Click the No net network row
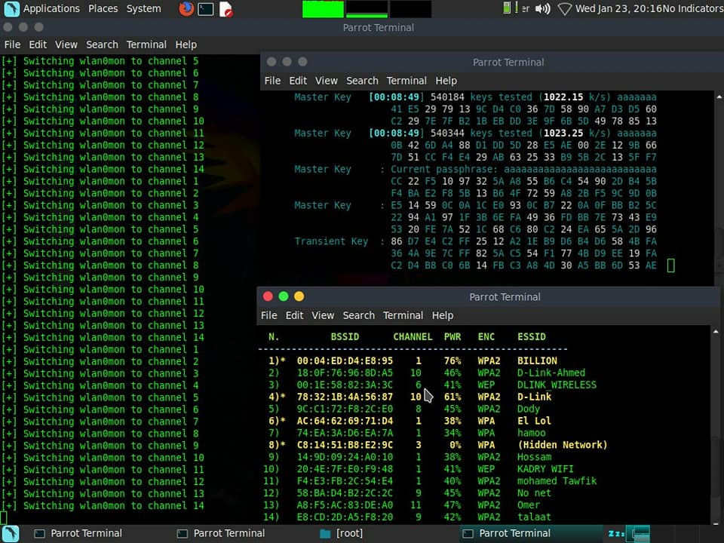 tap(407, 492)
